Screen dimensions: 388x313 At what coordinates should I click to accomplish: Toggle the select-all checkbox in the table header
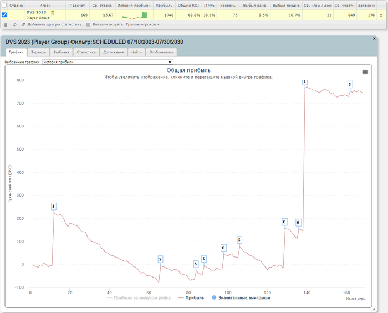click(x=4, y=5)
